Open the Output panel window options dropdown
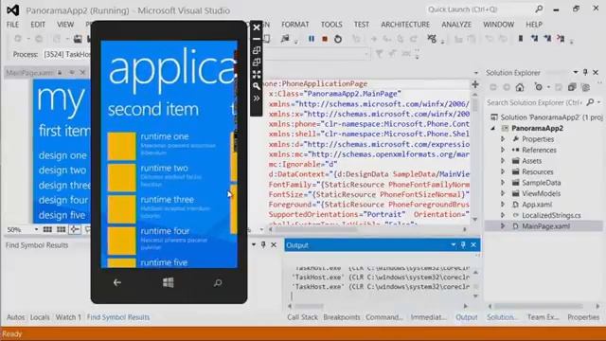Image resolution: width=606 pixels, height=341 pixels. (453, 244)
